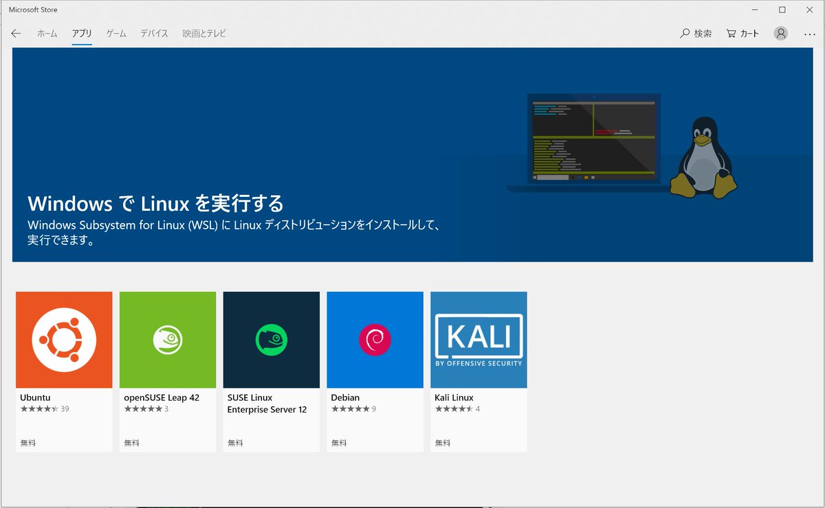
Task: Click Ubuntu's star rating with 39 reviews
Action: coord(45,409)
